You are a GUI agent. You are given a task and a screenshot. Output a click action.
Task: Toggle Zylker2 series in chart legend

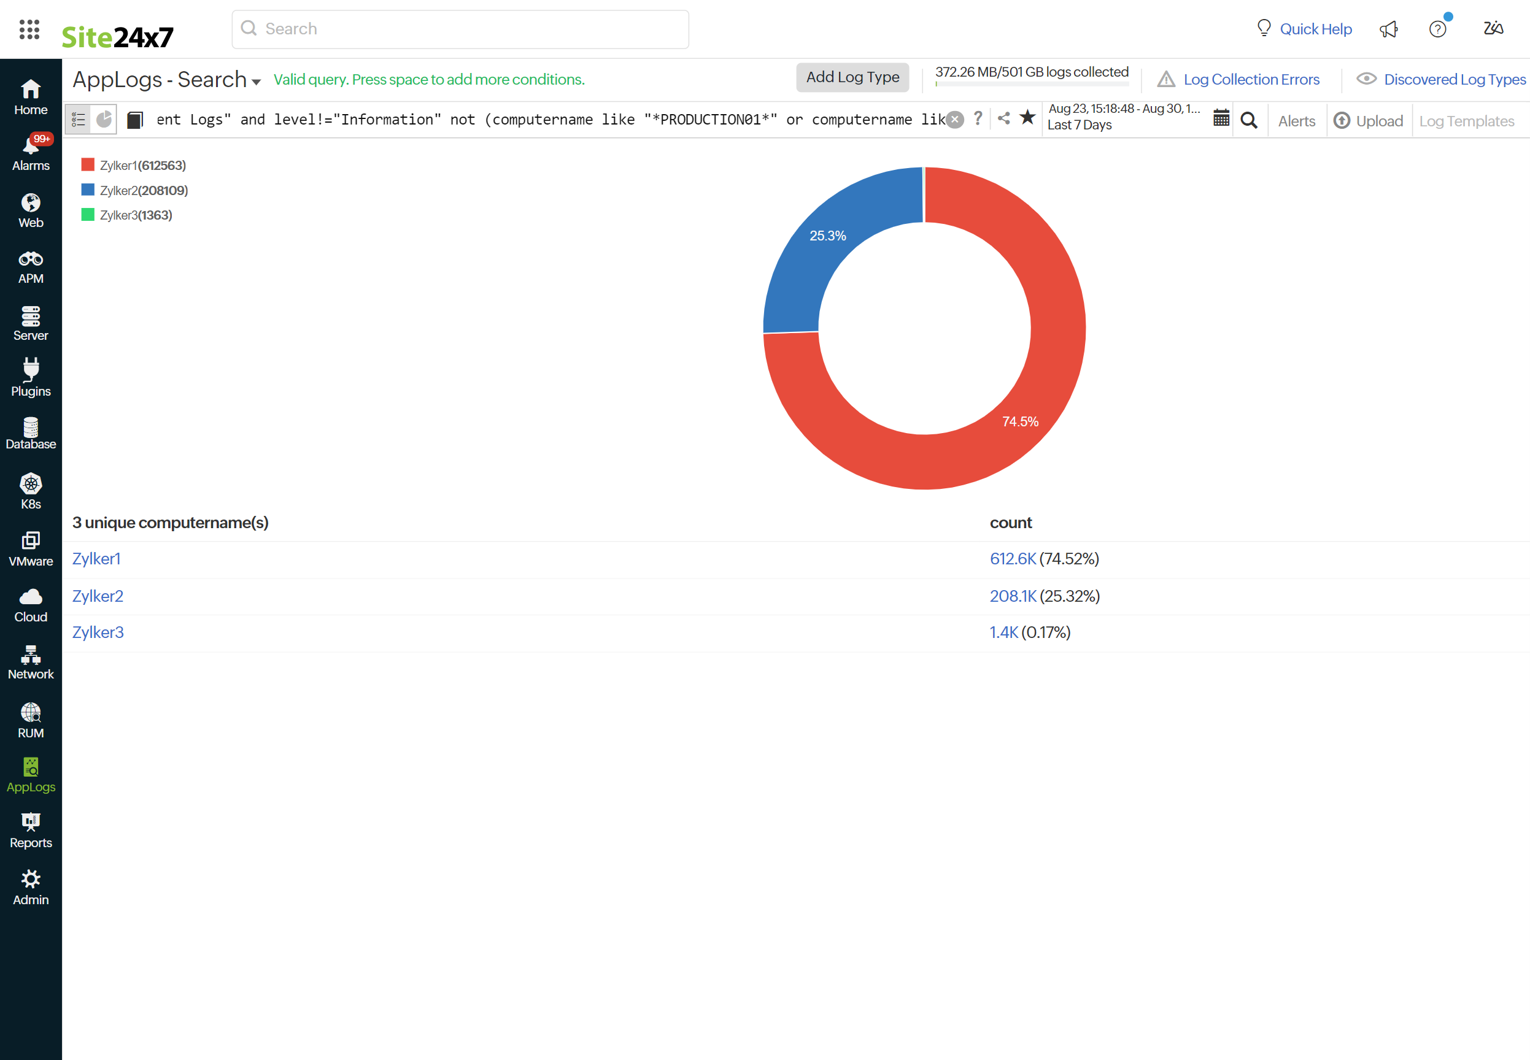(144, 191)
